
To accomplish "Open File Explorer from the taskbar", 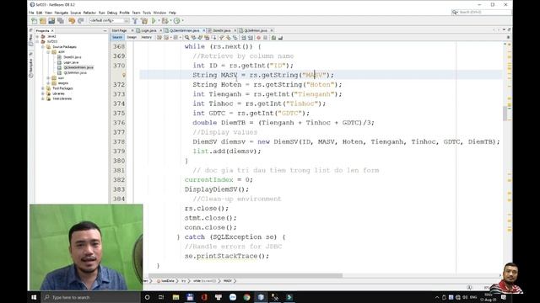I will [x=176, y=297].
